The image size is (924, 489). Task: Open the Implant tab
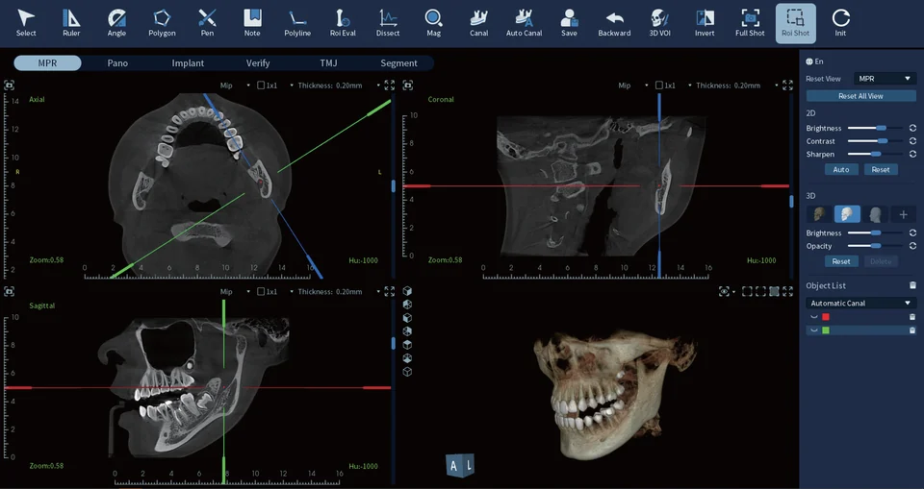tap(188, 63)
